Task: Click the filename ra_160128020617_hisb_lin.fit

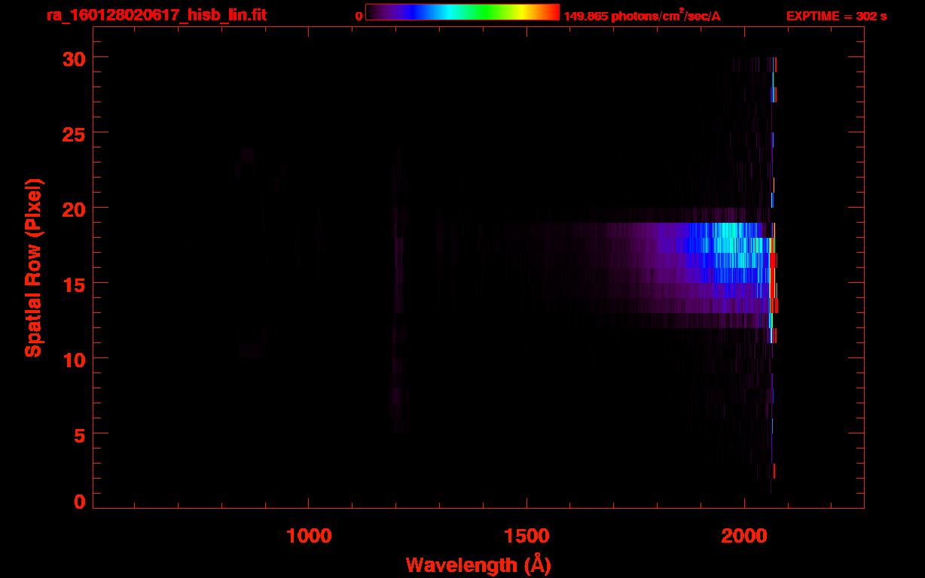Action: point(155,14)
